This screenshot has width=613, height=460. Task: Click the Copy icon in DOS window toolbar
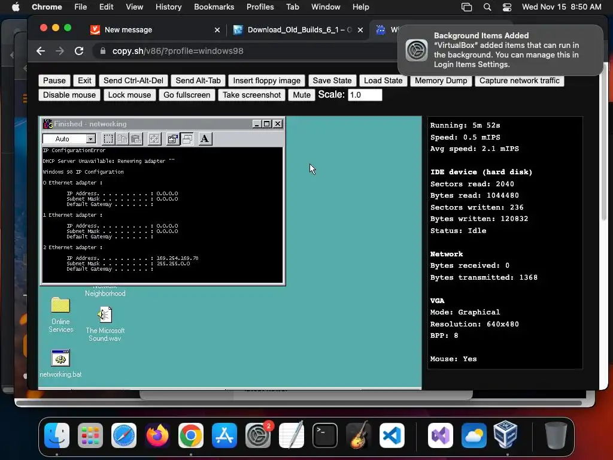click(x=122, y=139)
